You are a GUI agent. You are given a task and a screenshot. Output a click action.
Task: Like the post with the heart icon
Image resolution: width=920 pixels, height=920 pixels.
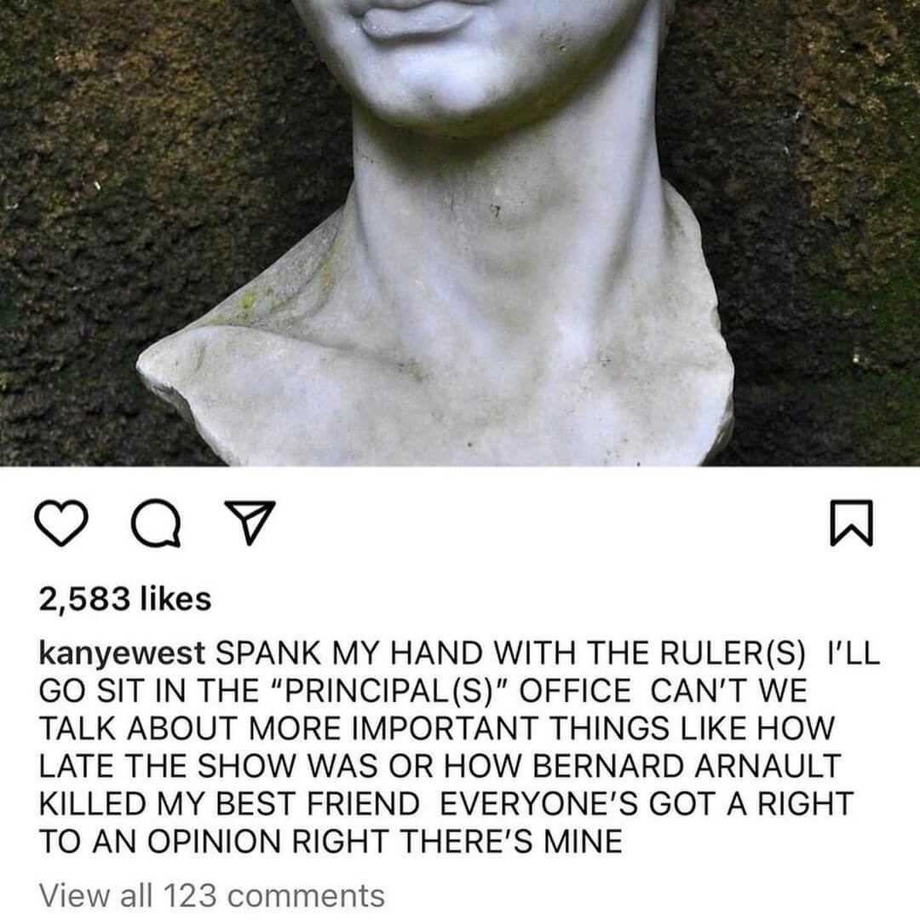pyautogui.click(x=61, y=523)
